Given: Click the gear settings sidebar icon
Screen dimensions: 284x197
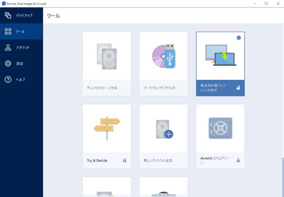Looking at the screenshot, I should pyautogui.click(x=8, y=63).
